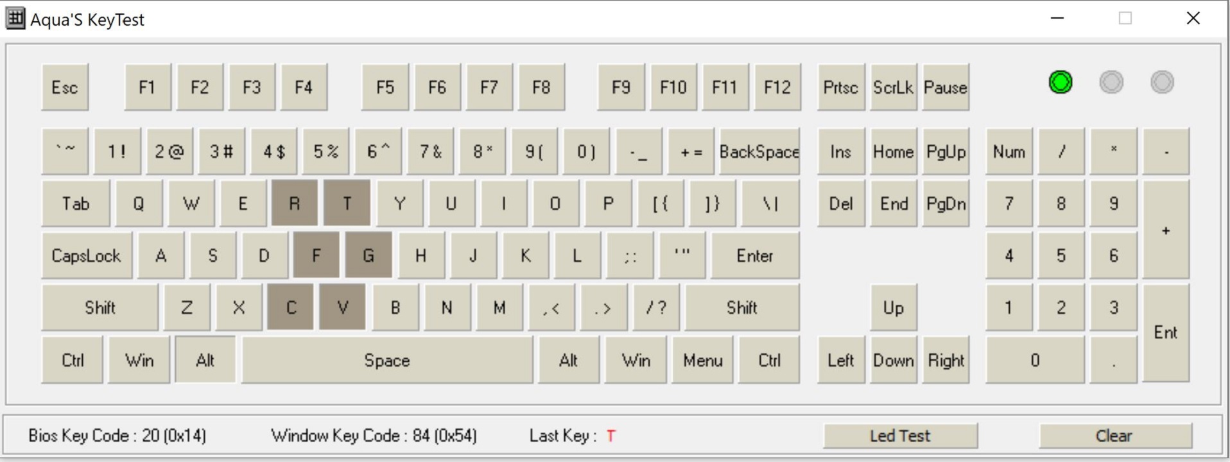
Task: Click the KeyTest title bar app icon
Action: 15,18
